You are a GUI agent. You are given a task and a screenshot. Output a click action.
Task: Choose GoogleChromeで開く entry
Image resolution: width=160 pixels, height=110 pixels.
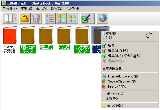point(130,81)
